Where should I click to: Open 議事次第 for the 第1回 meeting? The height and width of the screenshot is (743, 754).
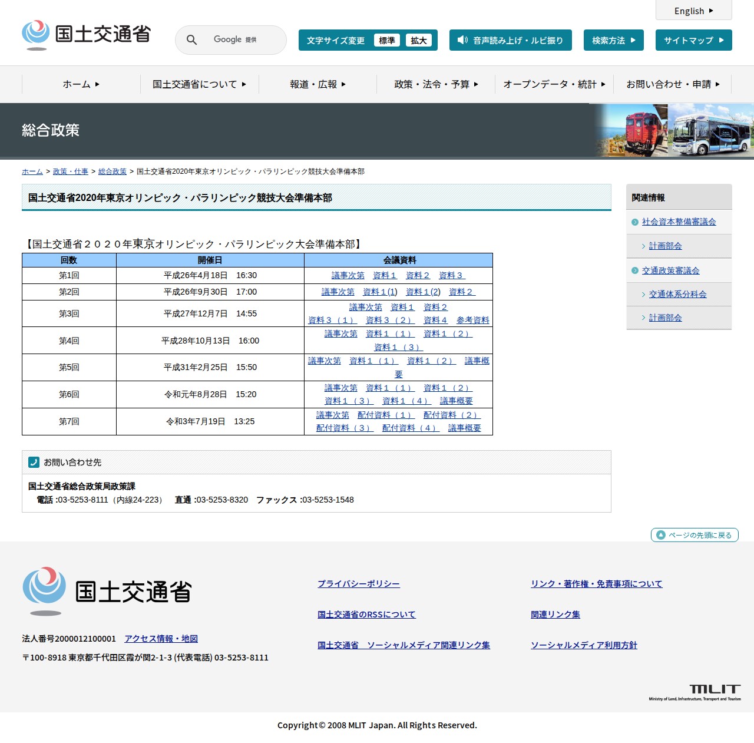pos(348,275)
